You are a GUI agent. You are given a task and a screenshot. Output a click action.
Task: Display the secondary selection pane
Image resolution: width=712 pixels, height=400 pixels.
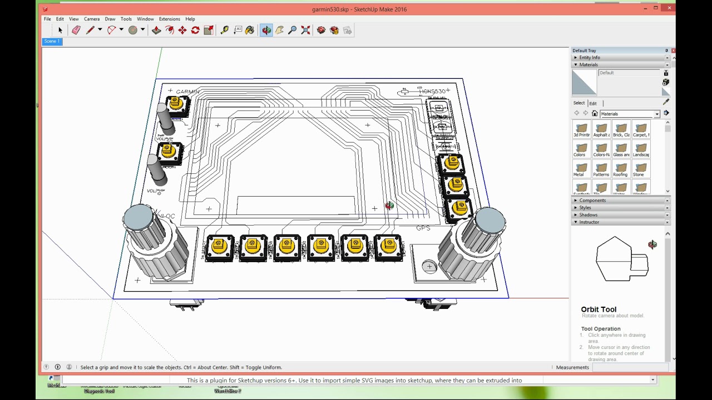[666, 73]
